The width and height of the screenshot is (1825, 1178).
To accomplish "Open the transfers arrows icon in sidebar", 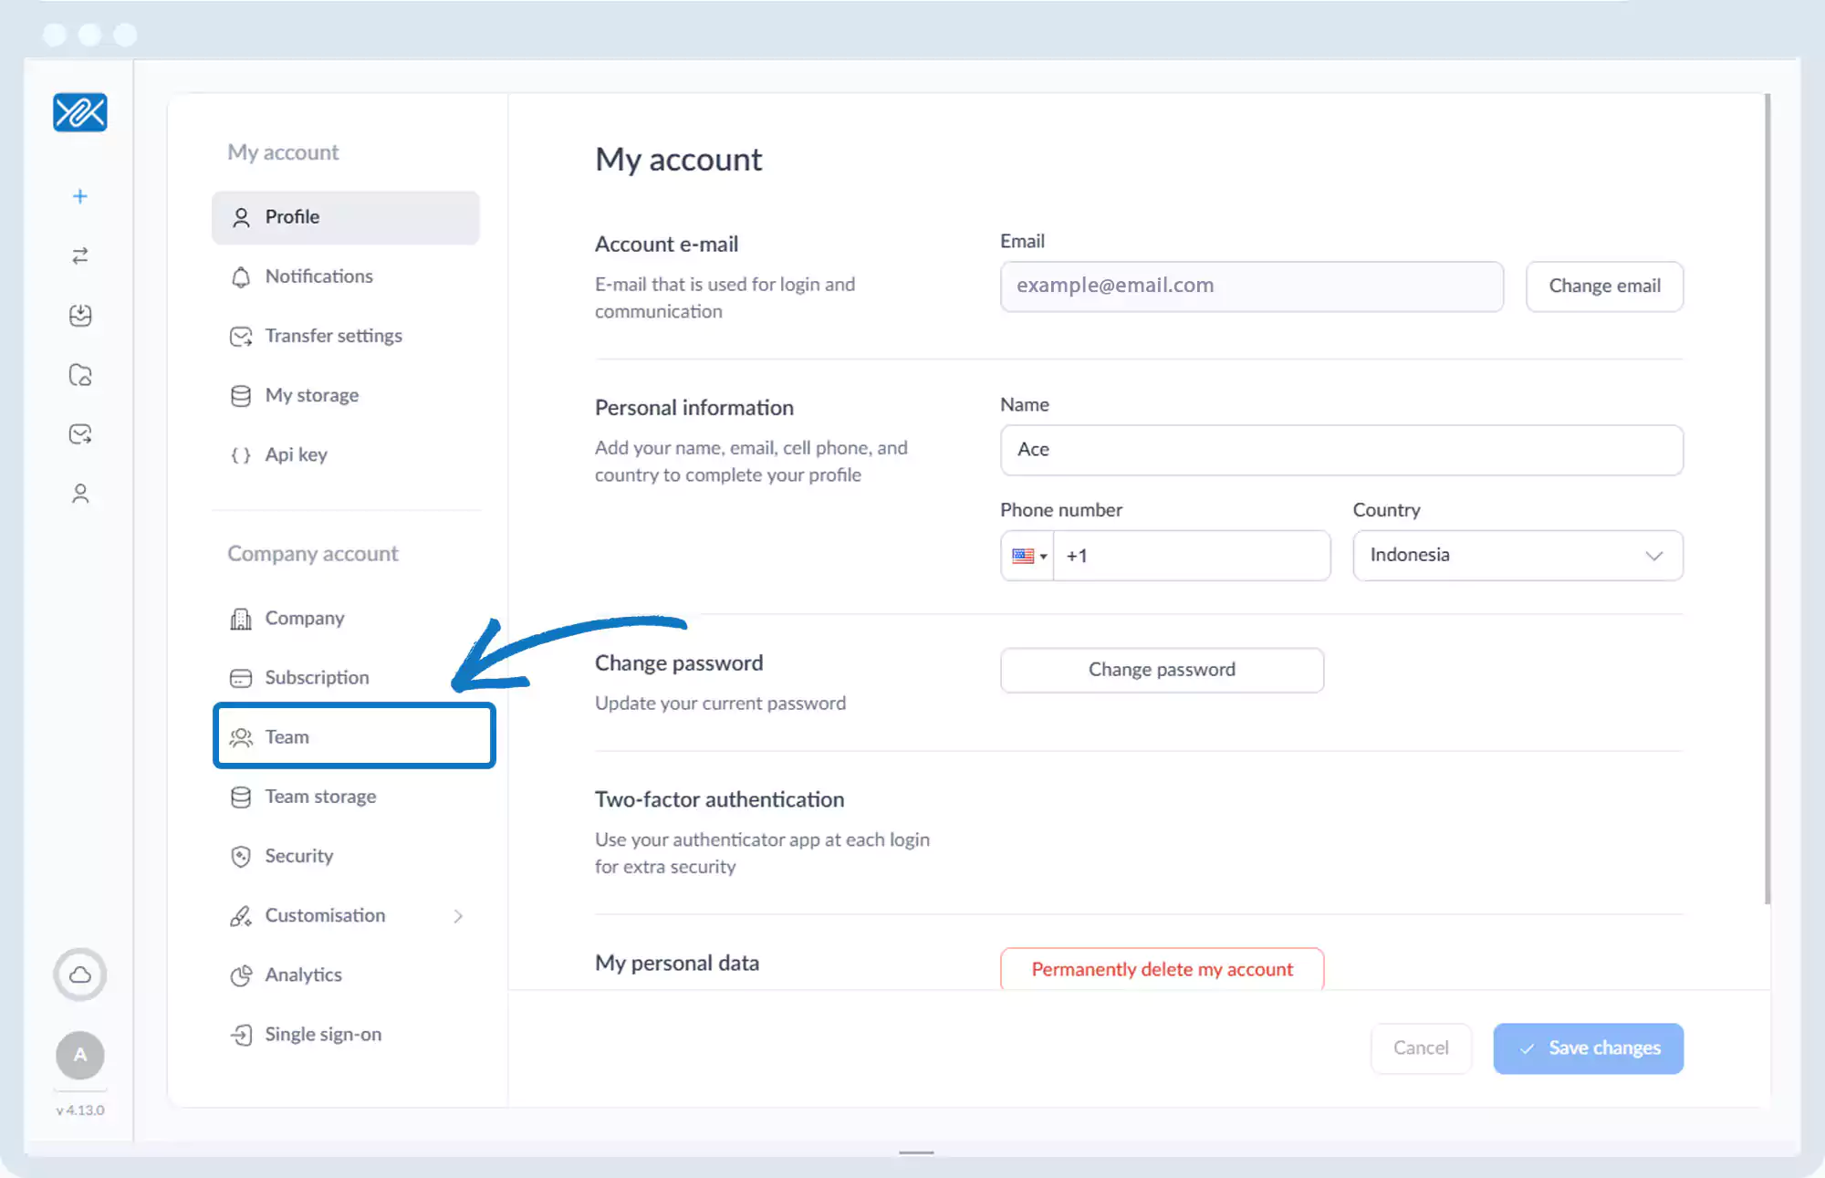I will click(x=80, y=255).
